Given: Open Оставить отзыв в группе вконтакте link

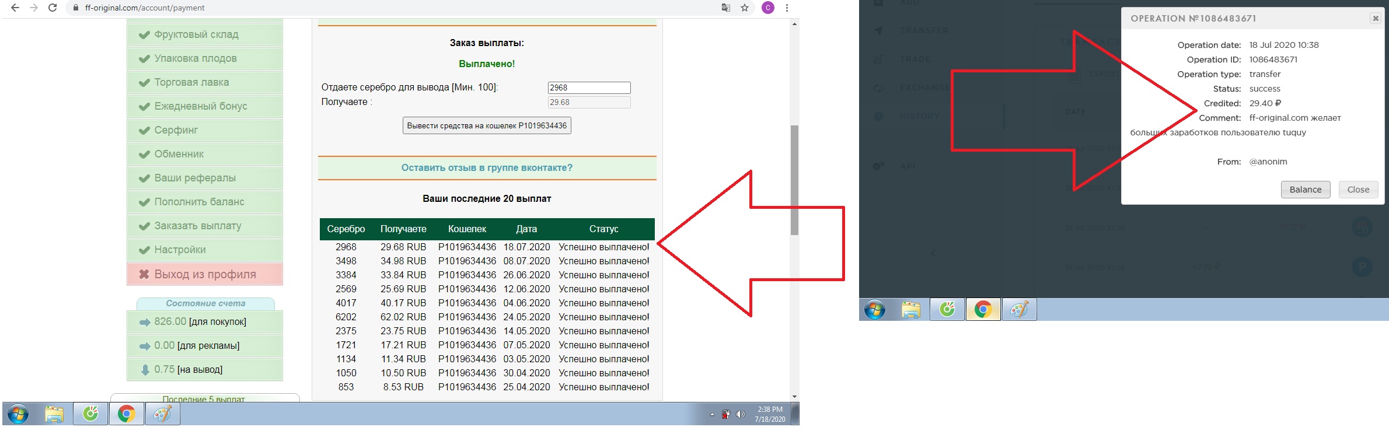Looking at the screenshot, I should tap(487, 168).
